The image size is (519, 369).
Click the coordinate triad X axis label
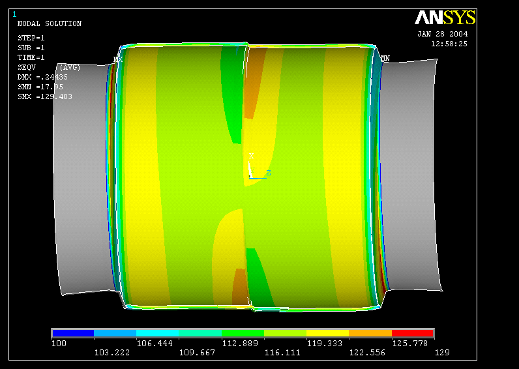pos(251,156)
